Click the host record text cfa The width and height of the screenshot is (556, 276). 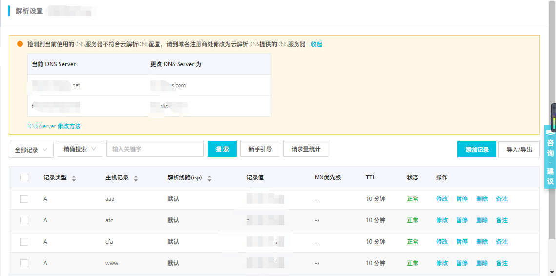[109, 242]
